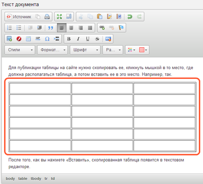Open the Формат dropdown
This screenshot has width=203, height=184.
[52, 50]
